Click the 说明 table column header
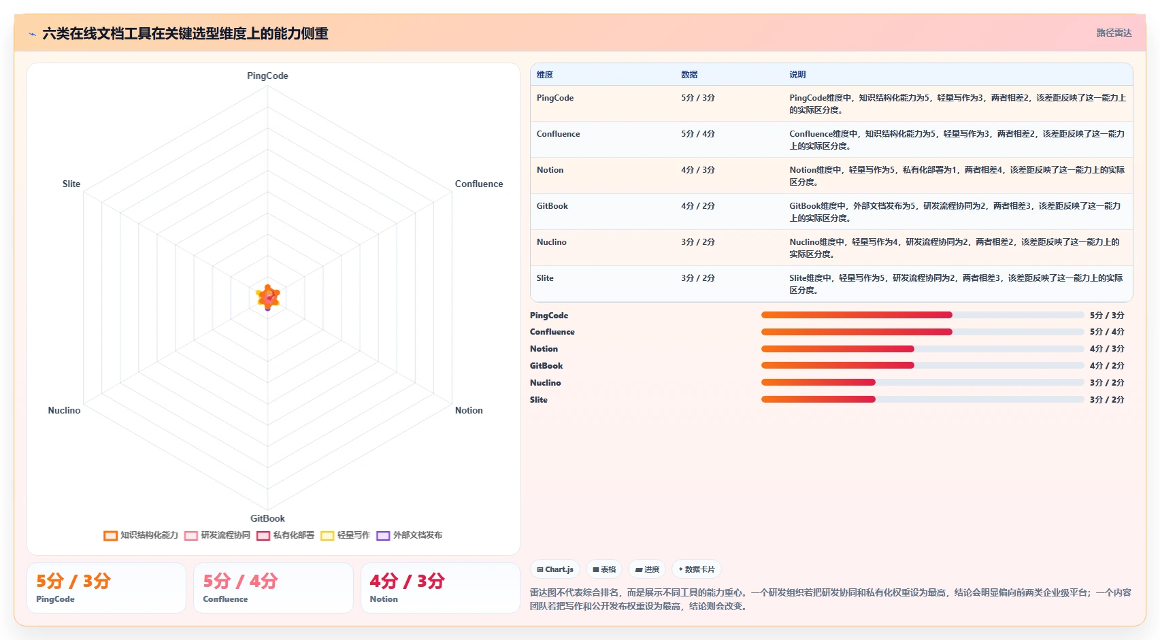The height and width of the screenshot is (640, 1160). pyautogui.click(x=797, y=75)
